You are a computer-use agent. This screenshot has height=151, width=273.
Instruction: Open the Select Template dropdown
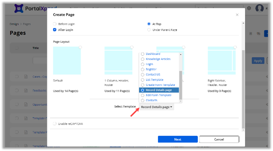click(156, 107)
